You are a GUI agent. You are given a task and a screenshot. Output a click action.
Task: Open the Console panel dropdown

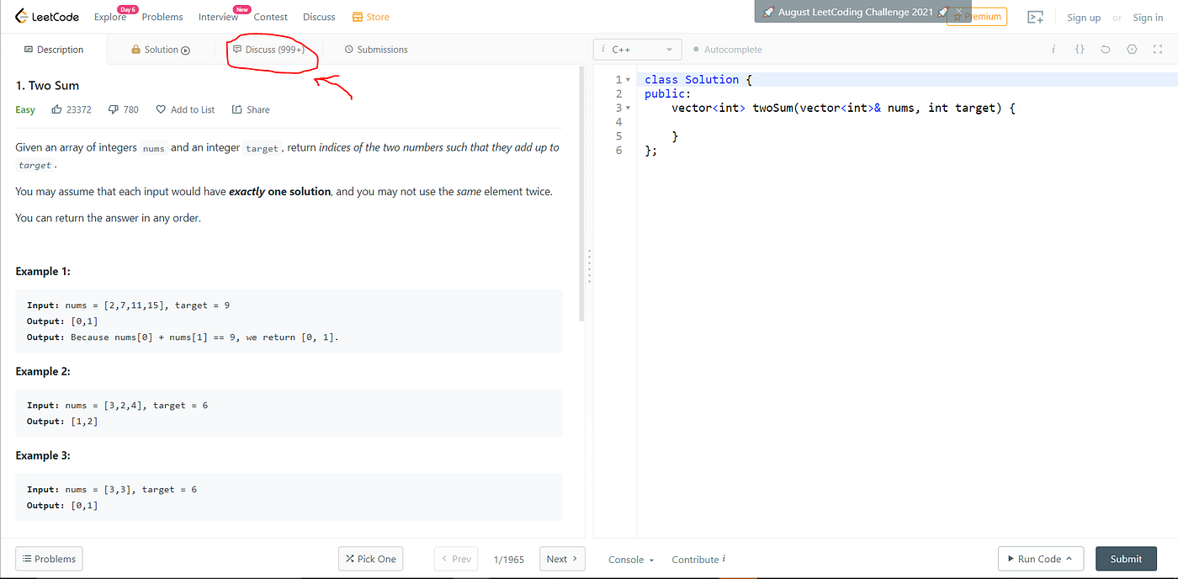630,559
